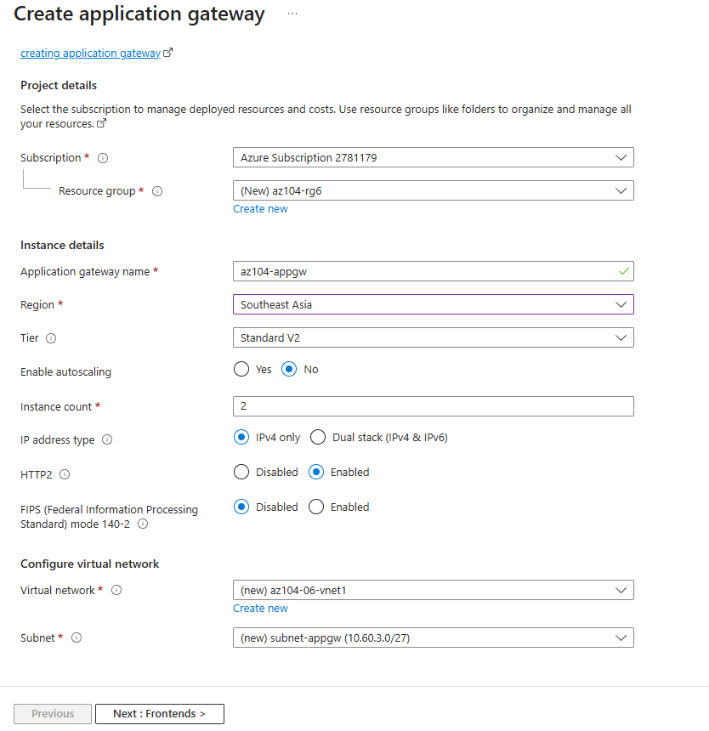
Task: Click the external link icon on creating application gateway
Action: coord(167,51)
